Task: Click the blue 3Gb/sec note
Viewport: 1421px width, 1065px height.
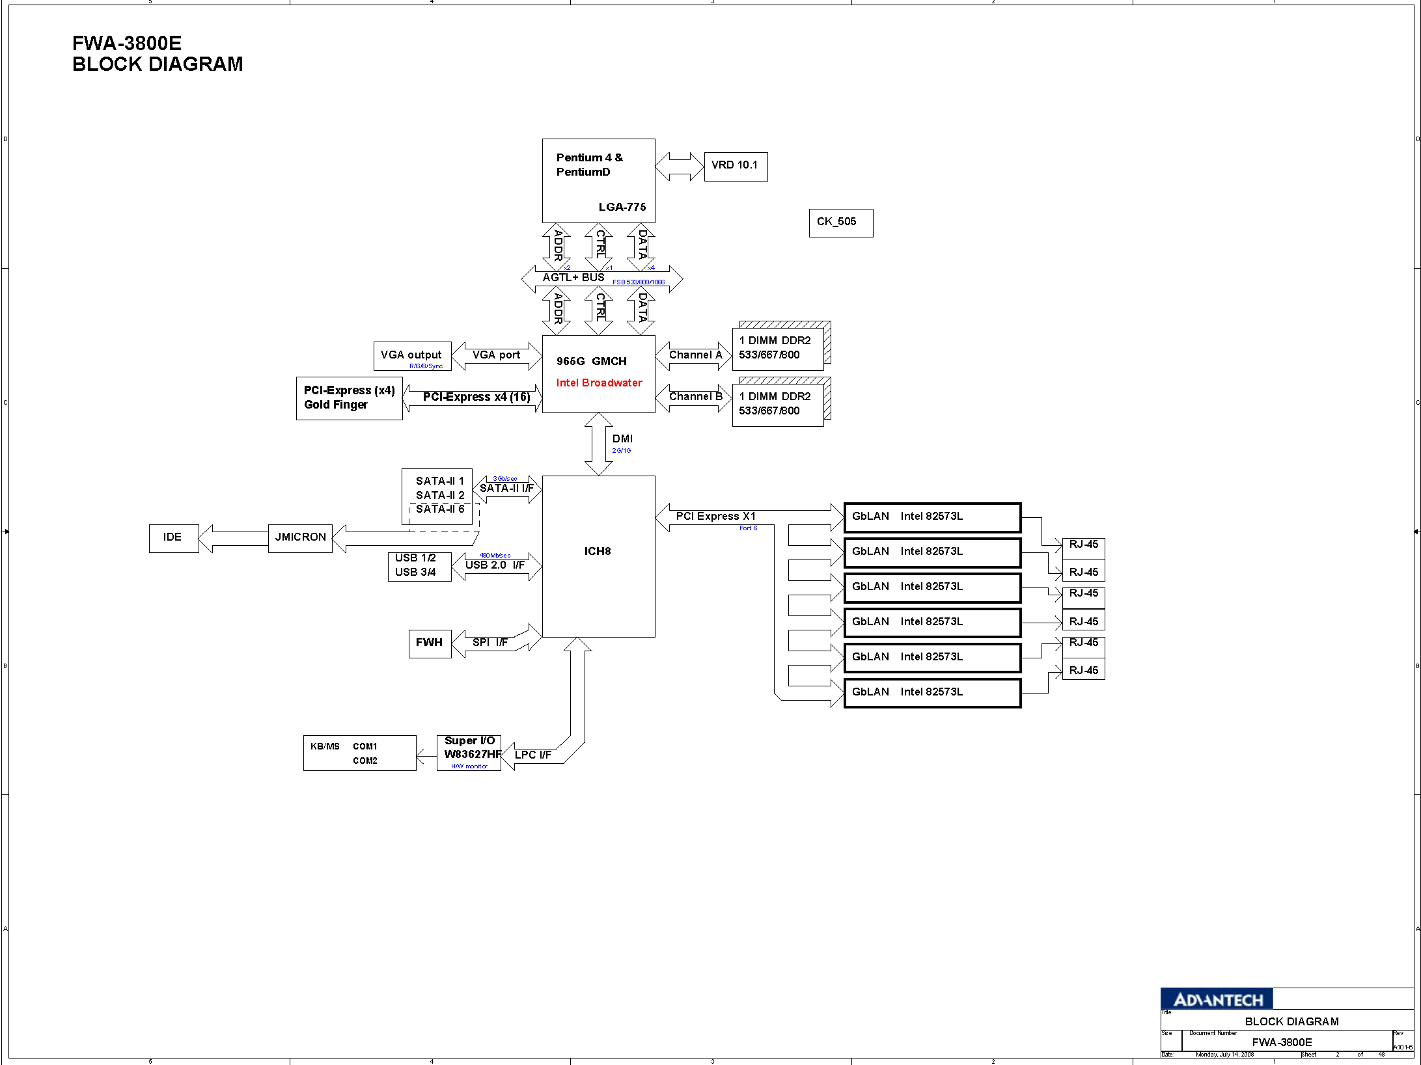Action: click(x=504, y=478)
